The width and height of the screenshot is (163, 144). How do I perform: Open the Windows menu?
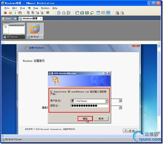[x=45, y=8]
